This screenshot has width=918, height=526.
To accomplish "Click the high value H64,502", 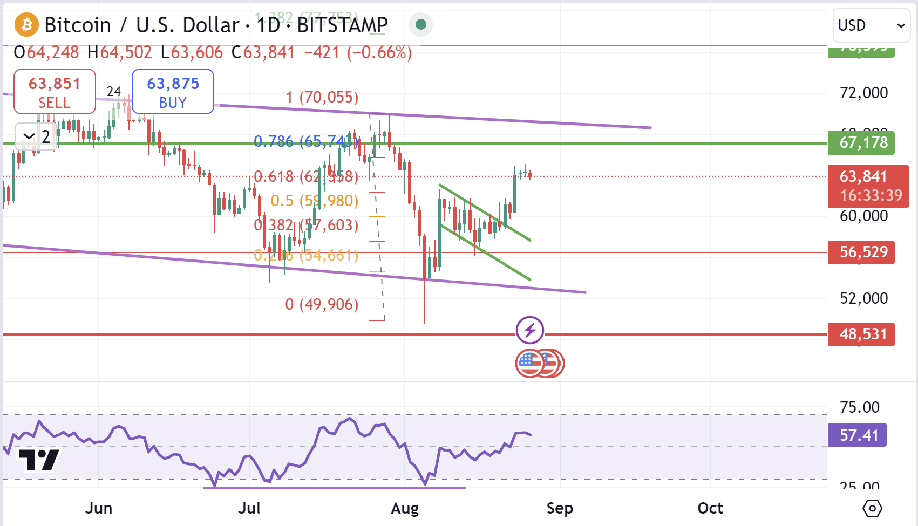I will click(120, 53).
